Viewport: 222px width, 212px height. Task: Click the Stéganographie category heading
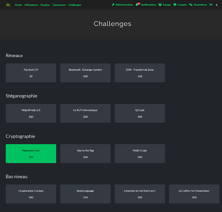click(22, 96)
